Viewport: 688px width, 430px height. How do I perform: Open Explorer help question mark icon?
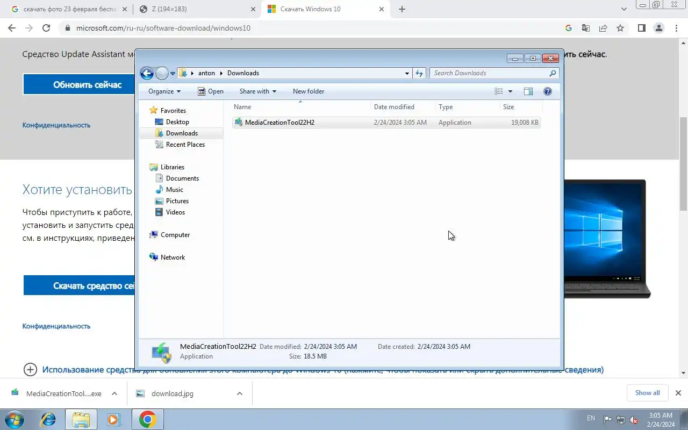(548, 91)
